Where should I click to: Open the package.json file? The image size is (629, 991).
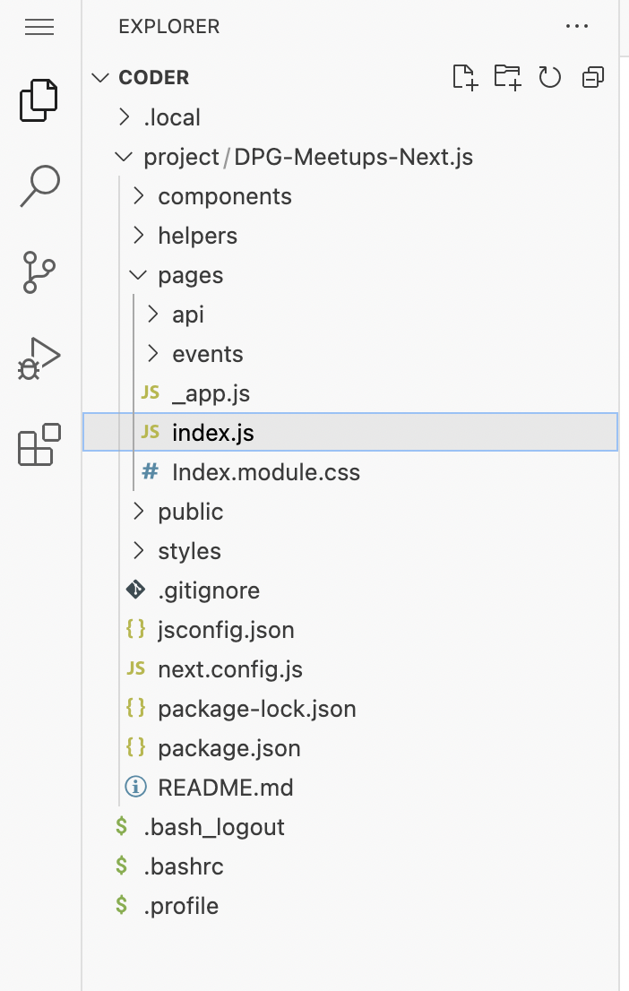coord(228,748)
